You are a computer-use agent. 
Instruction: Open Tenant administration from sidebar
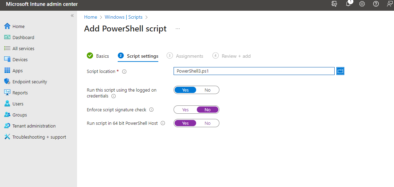pyautogui.click(x=34, y=126)
